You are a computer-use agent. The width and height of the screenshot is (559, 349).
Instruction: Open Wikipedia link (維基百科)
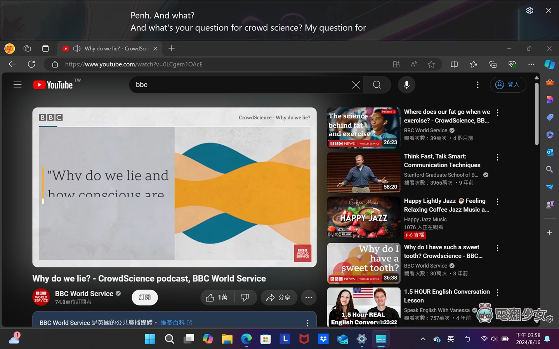click(x=176, y=322)
